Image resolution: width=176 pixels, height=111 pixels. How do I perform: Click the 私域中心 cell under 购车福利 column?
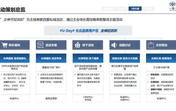(15, 98)
